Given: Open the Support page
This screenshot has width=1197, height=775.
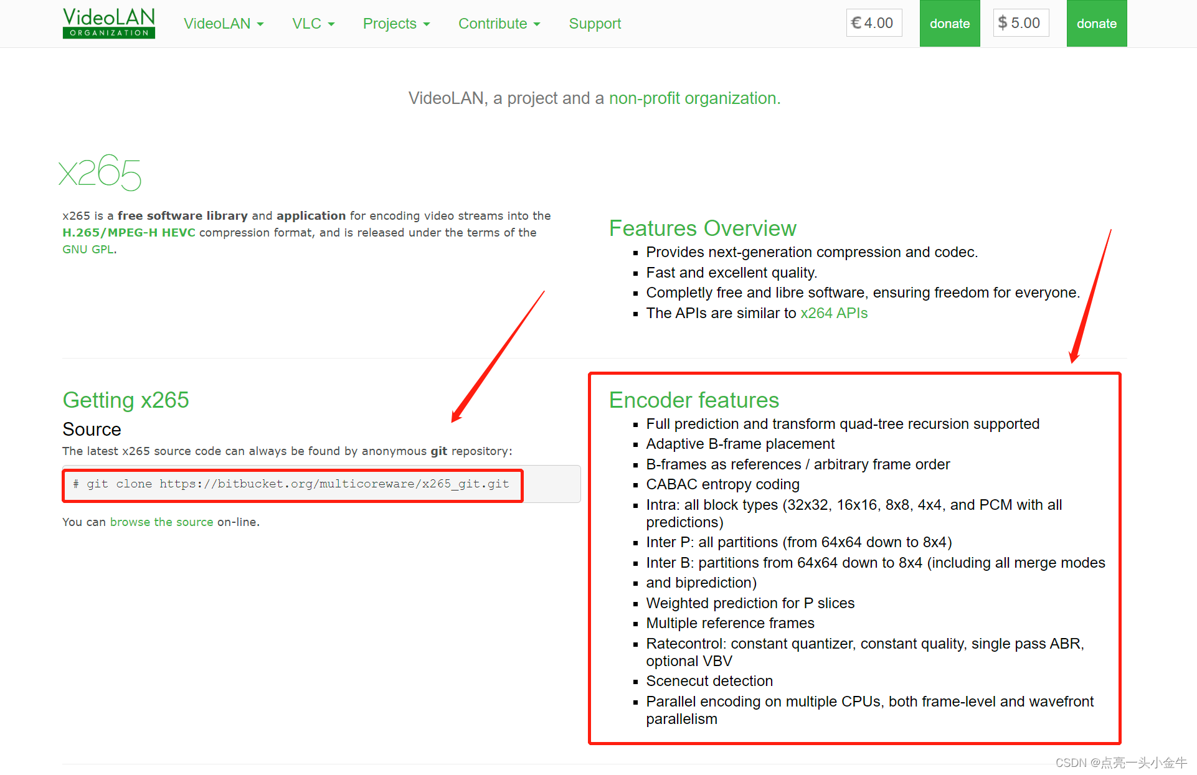Looking at the screenshot, I should coord(595,24).
